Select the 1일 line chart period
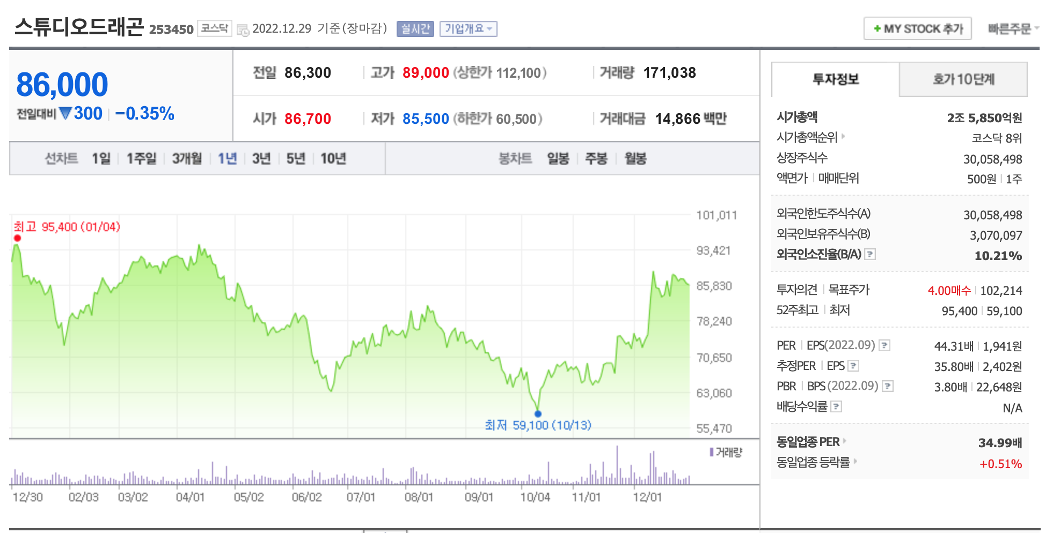 [101, 159]
